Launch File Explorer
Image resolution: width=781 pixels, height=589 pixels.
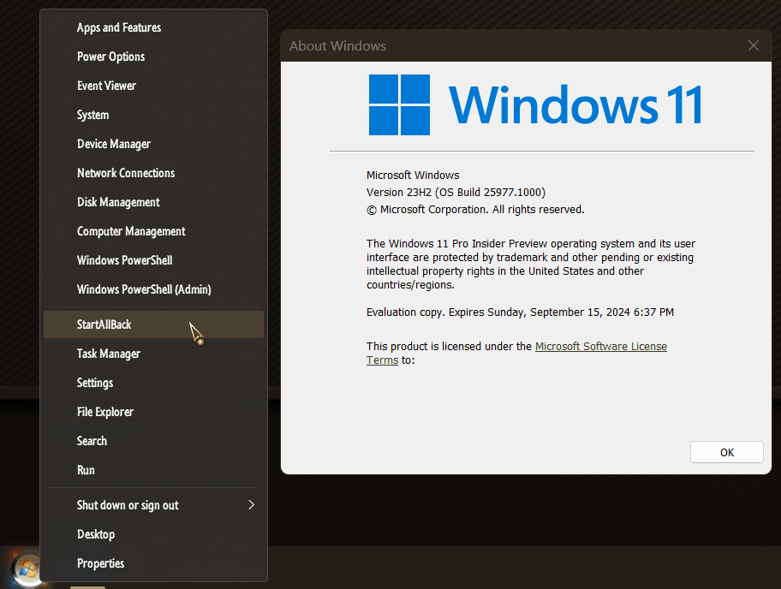click(153, 412)
